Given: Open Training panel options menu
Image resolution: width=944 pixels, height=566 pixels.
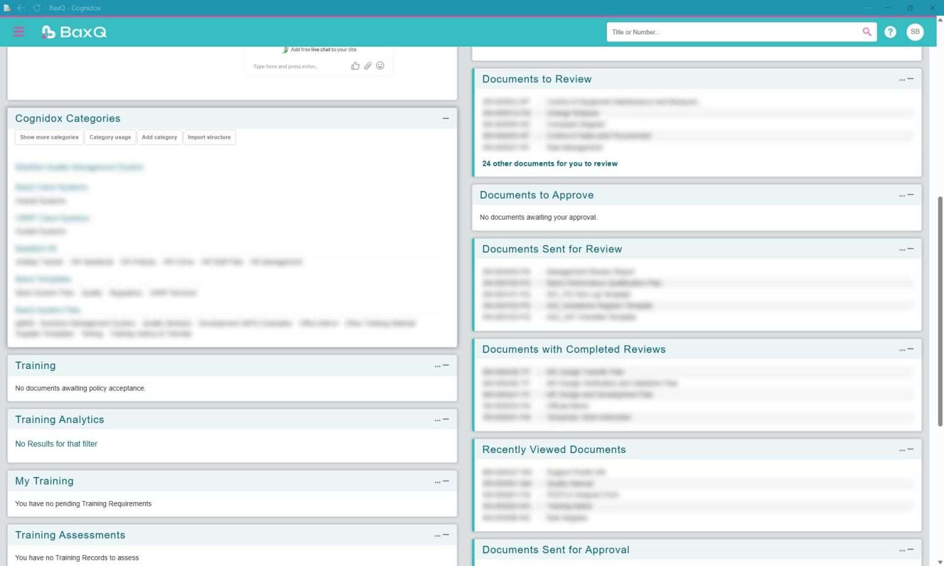Looking at the screenshot, I should pyautogui.click(x=437, y=366).
